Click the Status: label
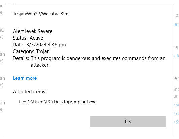Image resolution: width=179 pixels, height=139 pixels. 20,38
